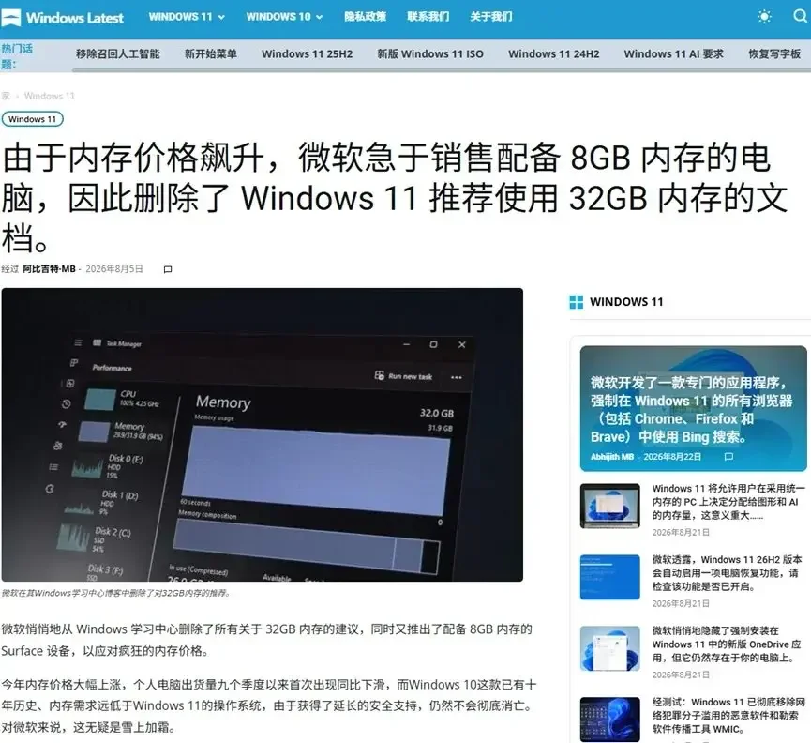Open Abhijith MB author link on featured card
Image resolution: width=811 pixels, height=743 pixels.
click(612, 457)
